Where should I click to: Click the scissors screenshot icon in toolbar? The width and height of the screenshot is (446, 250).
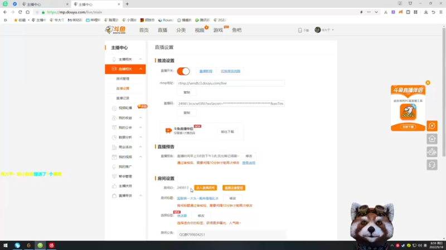[386, 12]
